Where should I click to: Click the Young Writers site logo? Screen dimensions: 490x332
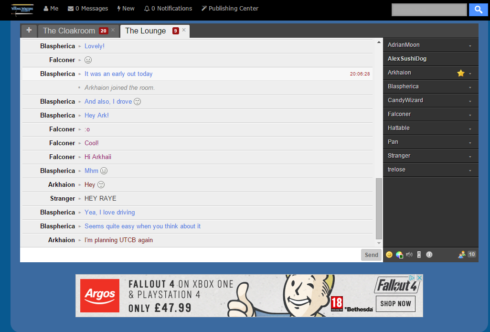click(x=22, y=10)
